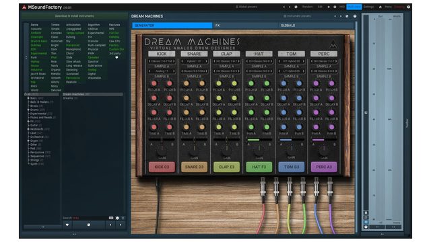Click the keyboard icon next to search

pos(111,218)
